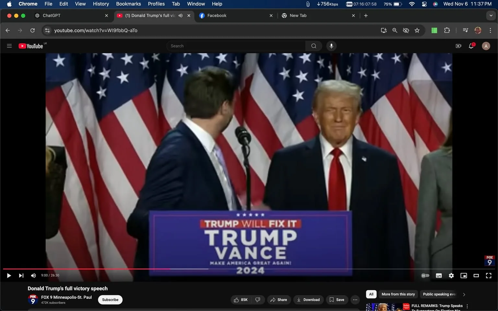498x311 pixels.
Task: Mute the Donald Trump tab audio
Action: click(181, 16)
